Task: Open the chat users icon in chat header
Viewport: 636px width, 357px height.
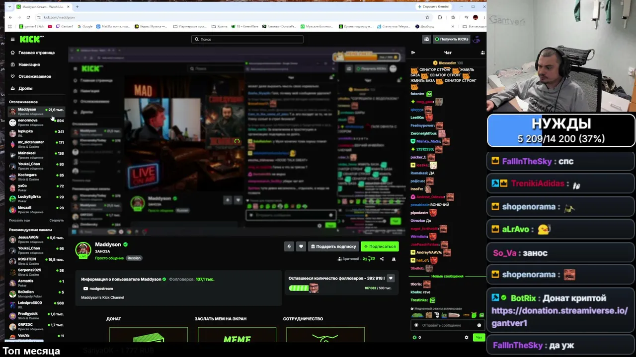Action: [482, 53]
